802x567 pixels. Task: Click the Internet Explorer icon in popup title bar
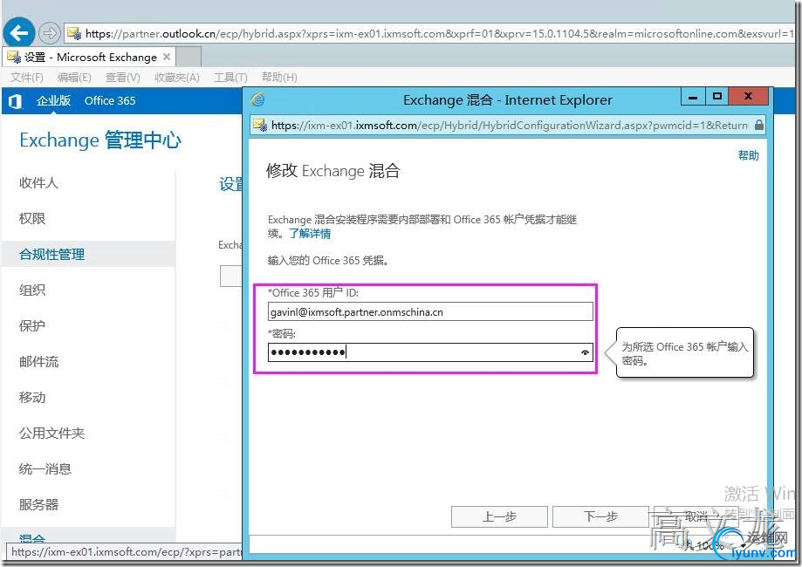click(257, 99)
